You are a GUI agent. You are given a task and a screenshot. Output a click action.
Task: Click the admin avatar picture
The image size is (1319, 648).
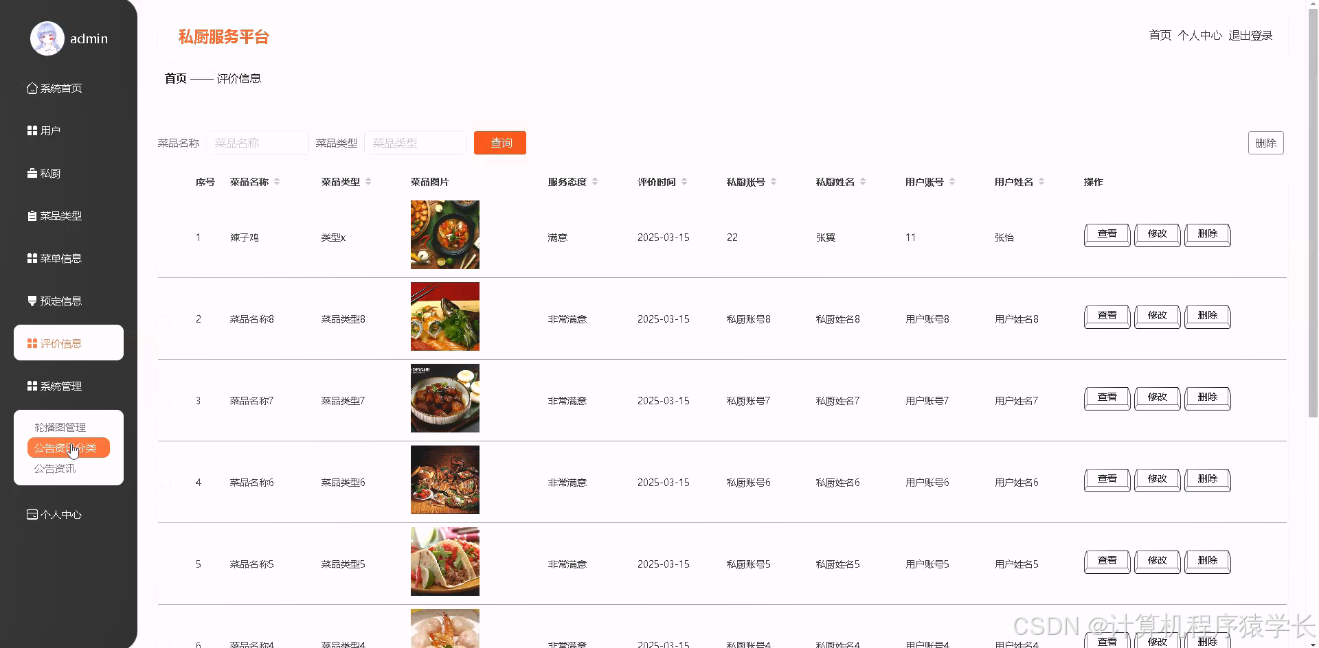47,38
